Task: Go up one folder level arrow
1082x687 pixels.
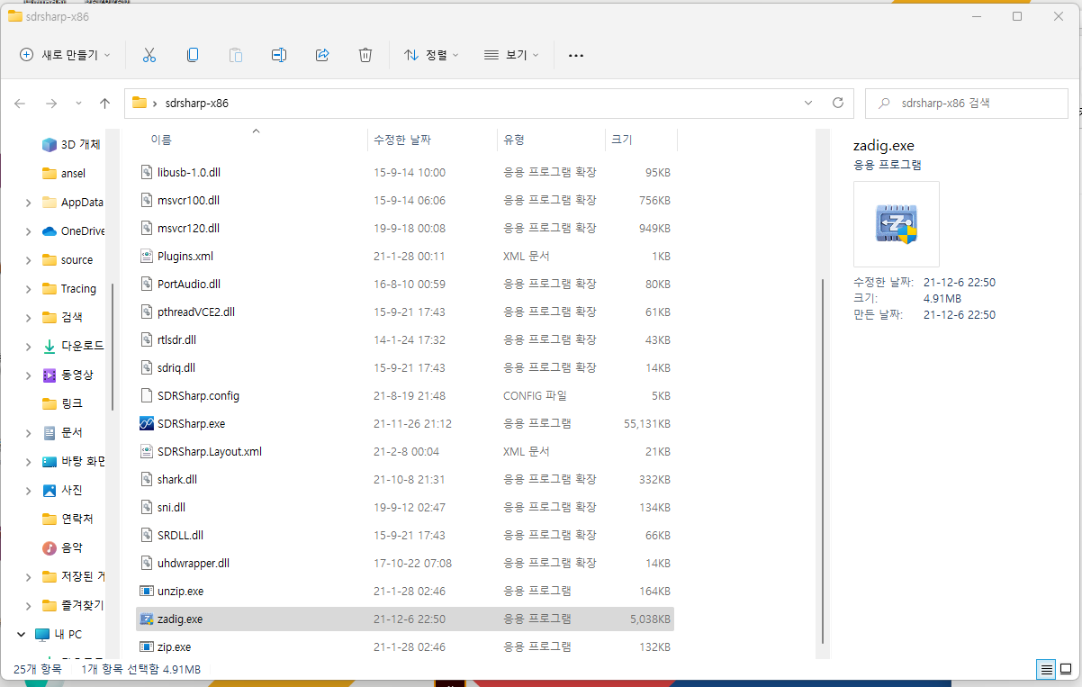Action: (104, 104)
